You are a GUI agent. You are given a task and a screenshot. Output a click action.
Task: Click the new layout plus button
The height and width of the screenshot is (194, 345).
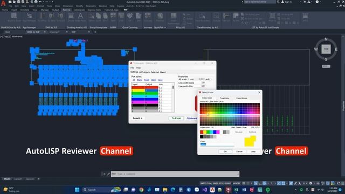38,179
